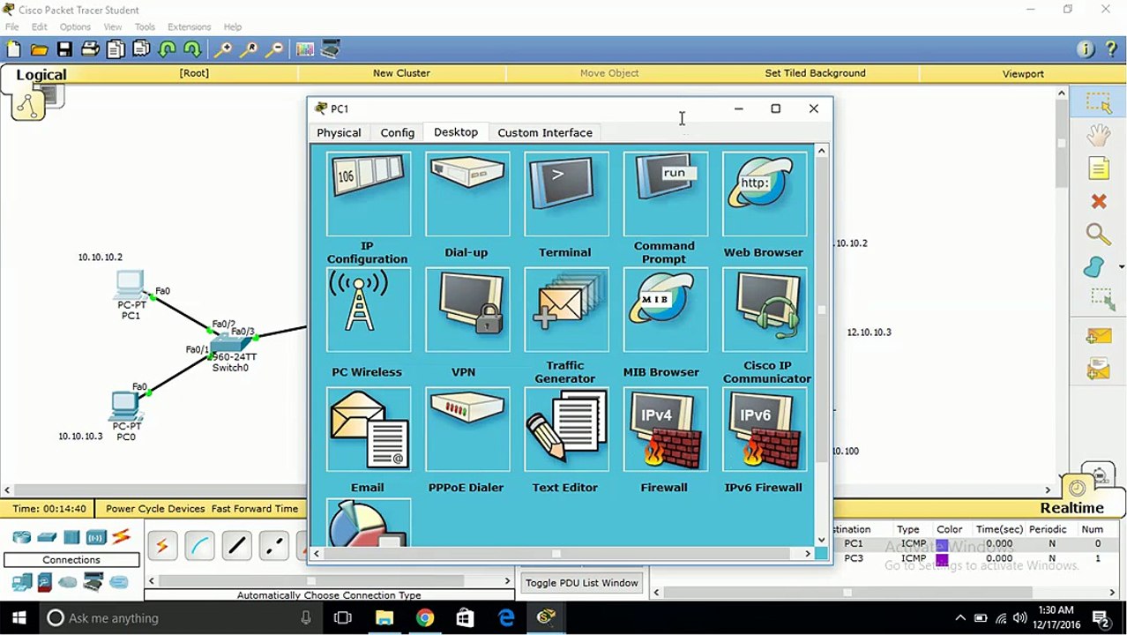Launch the Web Browser
The image size is (1127, 635).
tap(764, 194)
